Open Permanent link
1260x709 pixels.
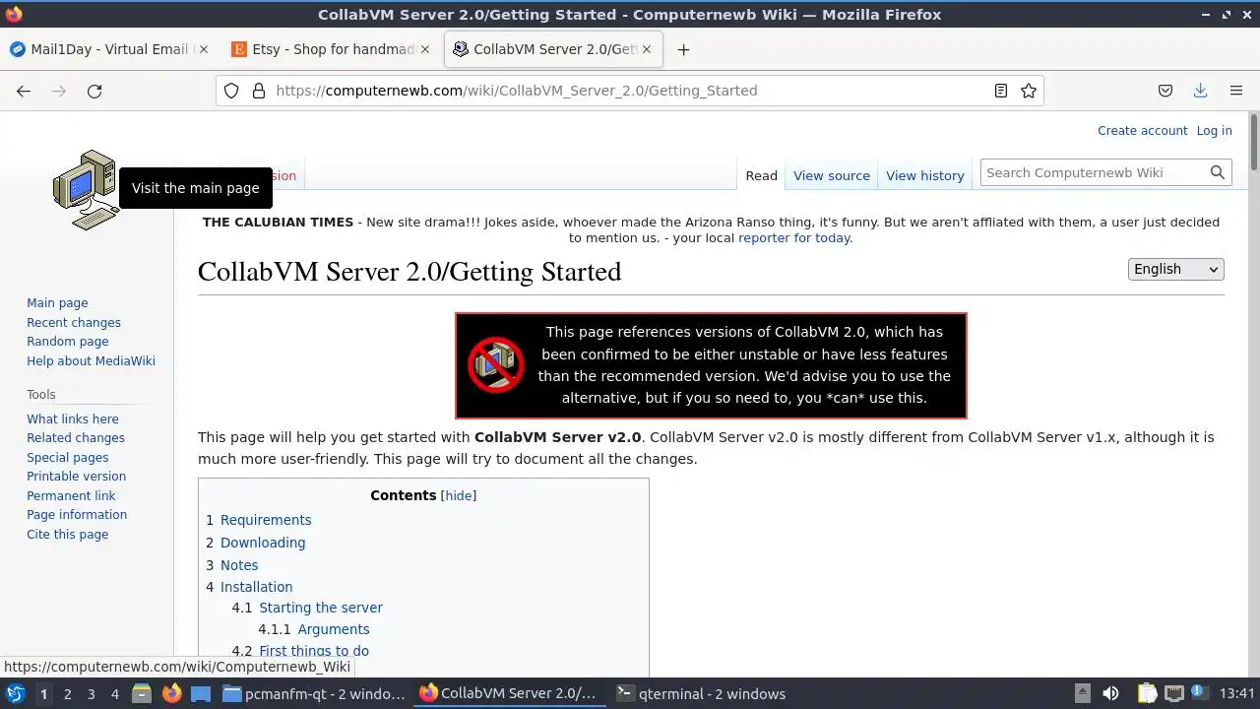click(71, 495)
